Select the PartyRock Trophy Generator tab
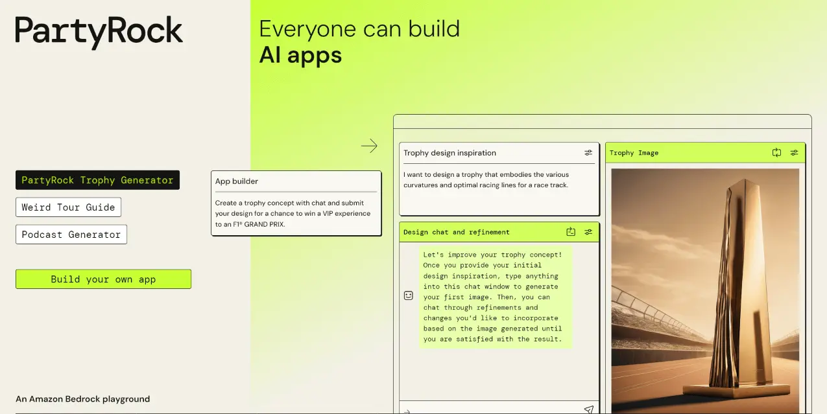Image resolution: width=827 pixels, height=414 pixels. [97, 179]
